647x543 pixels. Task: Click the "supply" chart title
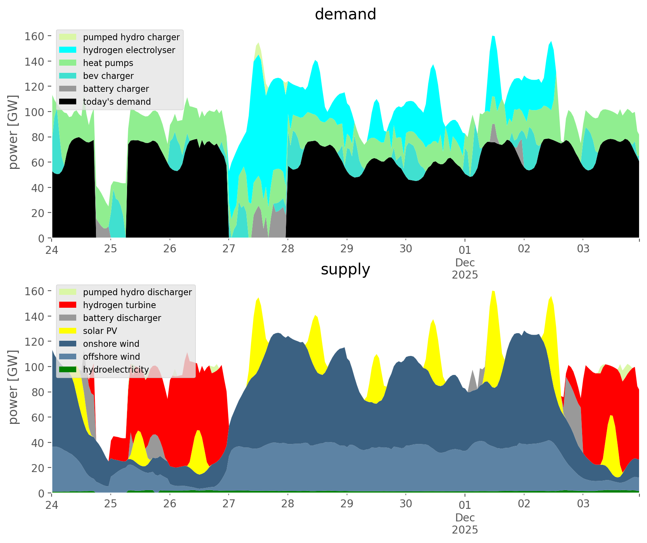(x=345, y=269)
